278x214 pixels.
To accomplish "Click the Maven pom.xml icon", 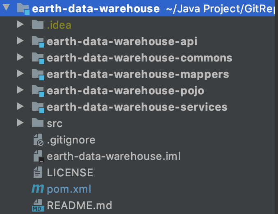I will point(38,189).
